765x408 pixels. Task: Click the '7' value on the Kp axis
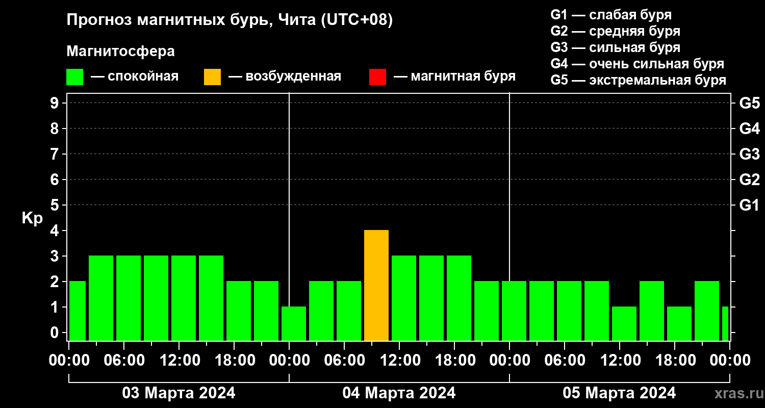point(56,154)
